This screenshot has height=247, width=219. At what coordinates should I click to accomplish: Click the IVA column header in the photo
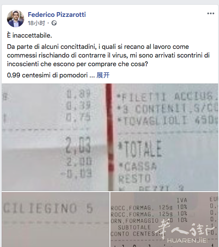point(182,200)
